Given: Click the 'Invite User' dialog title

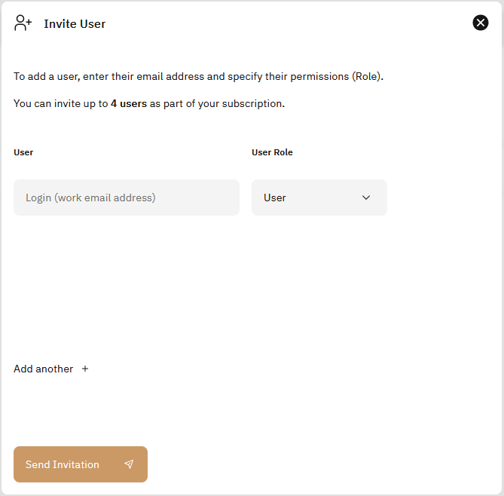Looking at the screenshot, I should point(75,24).
